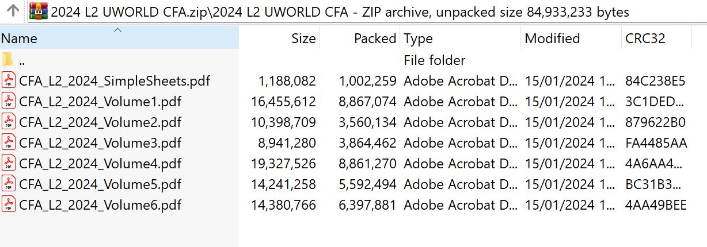Viewport: 707px width, 247px height.
Task: Toggle sort direction arrow above Name column
Action: [119, 29]
